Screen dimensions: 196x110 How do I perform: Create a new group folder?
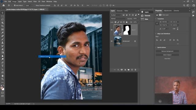pos(129,70)
